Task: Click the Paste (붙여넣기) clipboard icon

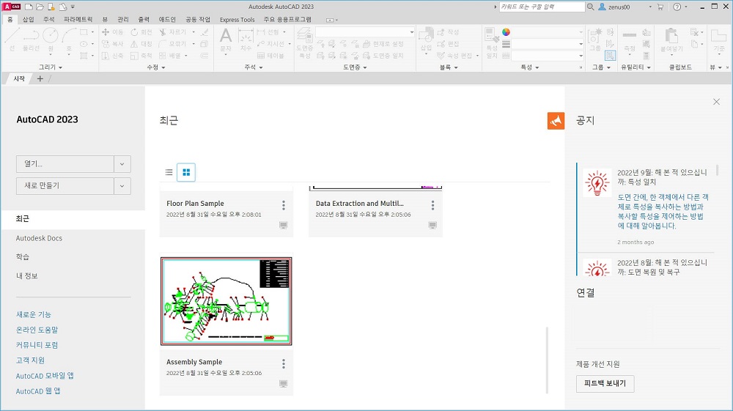Action: (x=671, y=40)
